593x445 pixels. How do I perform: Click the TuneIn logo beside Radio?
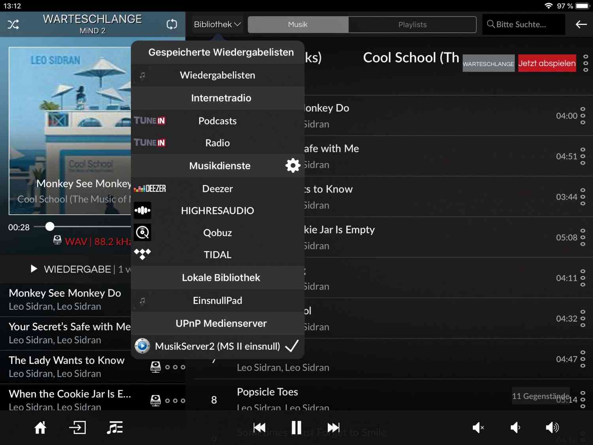point(149,142)
